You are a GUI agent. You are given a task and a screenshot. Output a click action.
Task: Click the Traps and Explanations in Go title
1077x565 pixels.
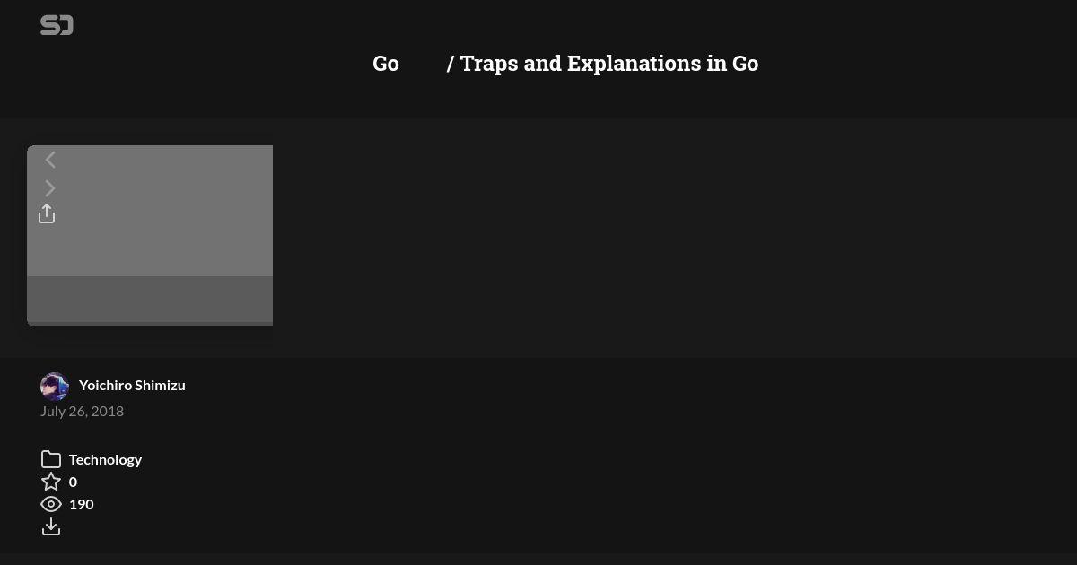click(x=609, y=64)
